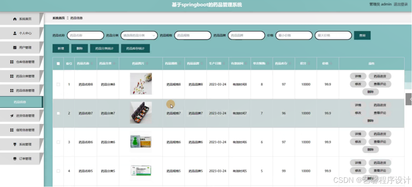The width and height of the screenshot is (412, 187).
Task: Focus the 最大价格 field
Action: click(x=333, y=35)
